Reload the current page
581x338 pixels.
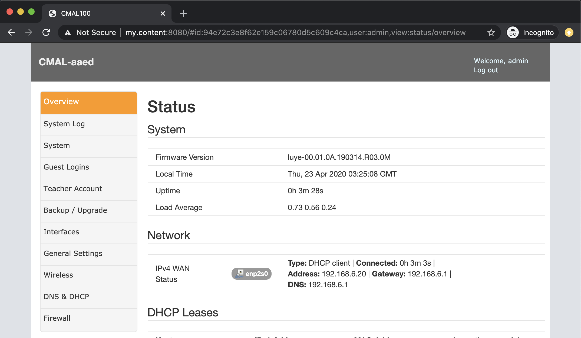(46, 32)
